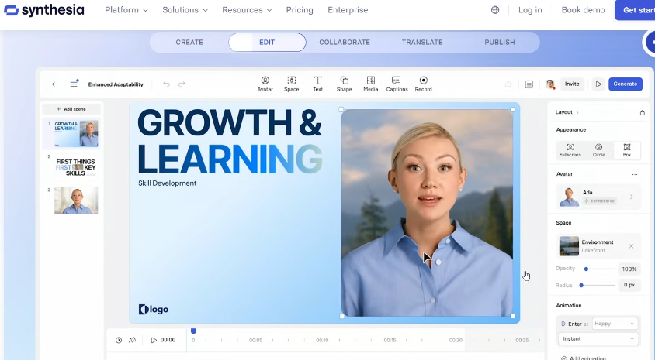Screen dimensions: 655x360
Task: Choose Circle avatar appearance
Action: (x=598, y=150)
